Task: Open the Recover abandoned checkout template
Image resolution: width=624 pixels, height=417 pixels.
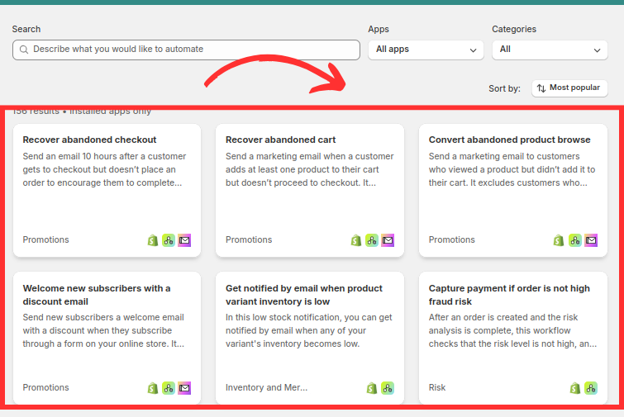Action: tap(89, 140)
